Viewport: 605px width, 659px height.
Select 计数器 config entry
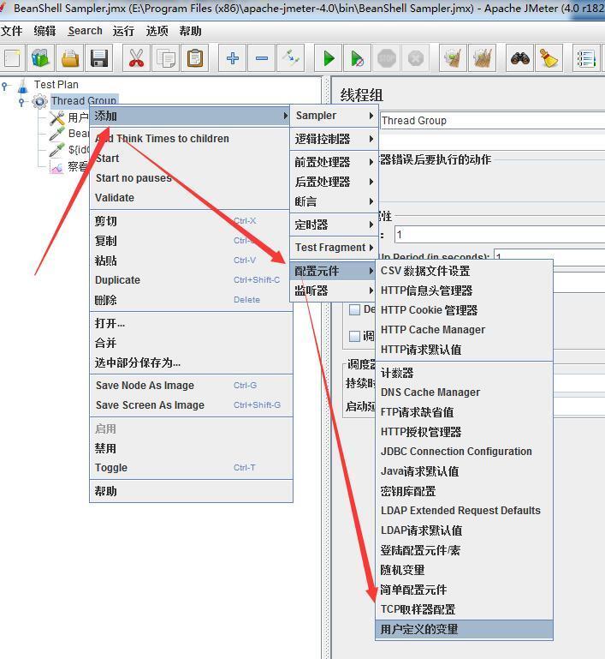pos(464,374)
